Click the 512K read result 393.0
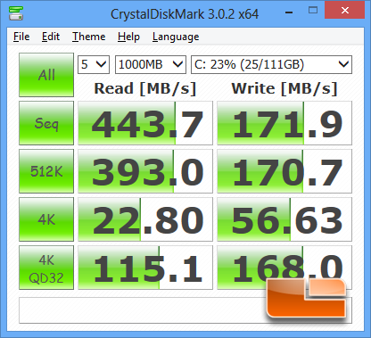Image resolution: width=371 pixels, height=338 pixels. point(145,171)
